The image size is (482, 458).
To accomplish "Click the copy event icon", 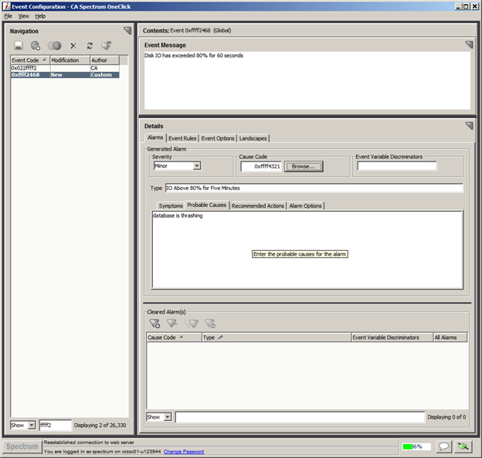I will pyautogui.click(x=54, y=46).
